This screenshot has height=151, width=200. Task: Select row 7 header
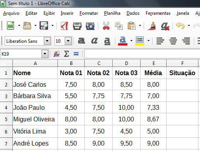pos(6,144)
